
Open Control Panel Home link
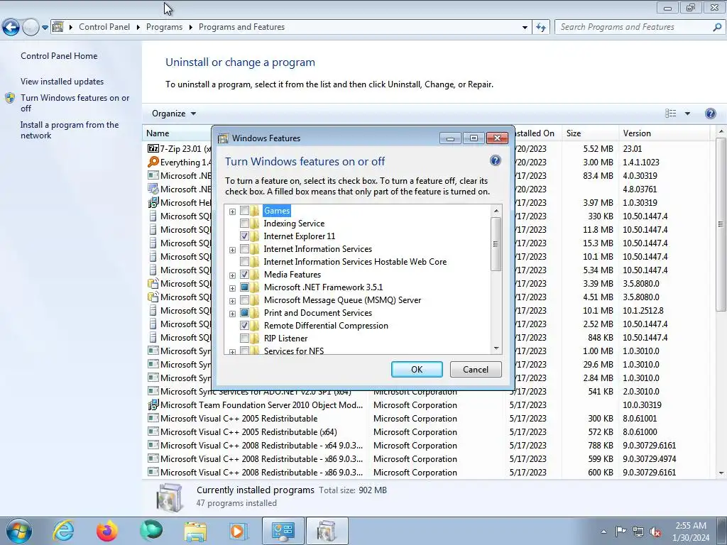(x=59, y=56)
